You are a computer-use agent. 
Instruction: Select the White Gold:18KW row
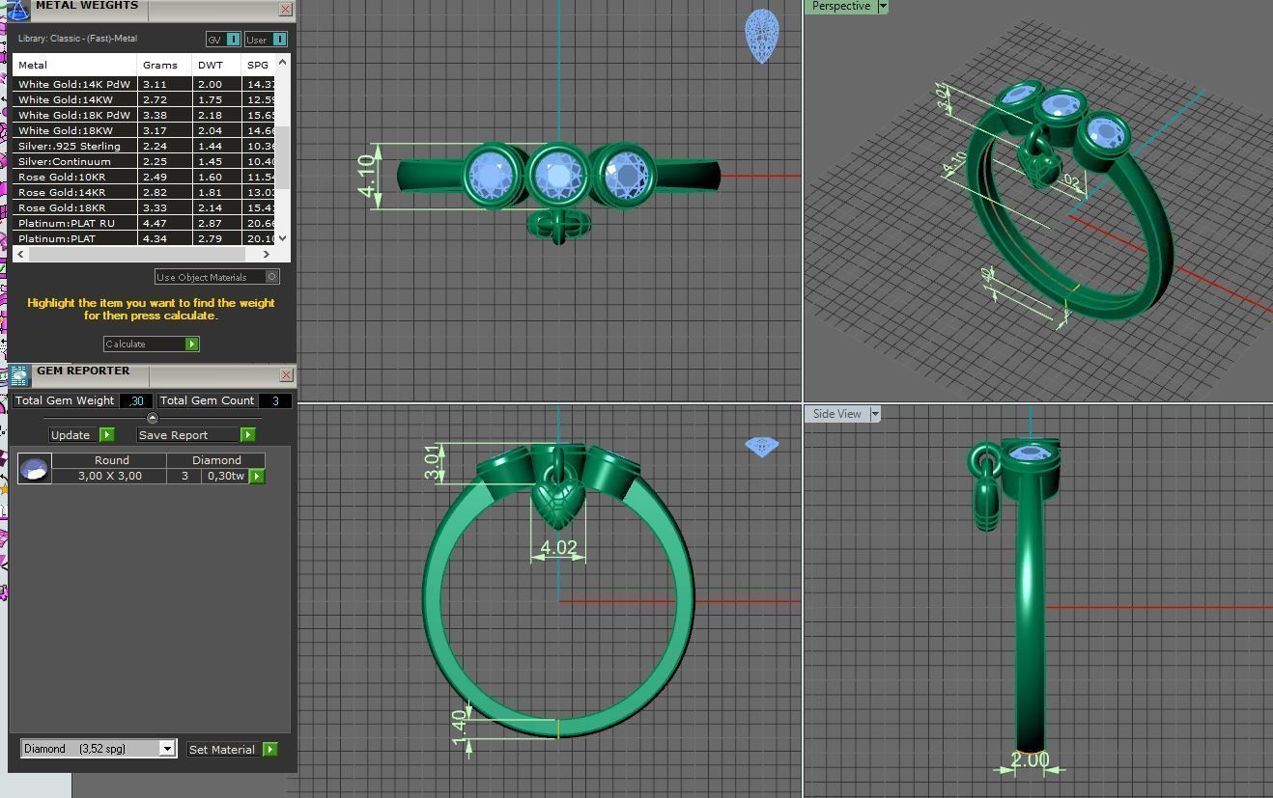tap(145, 130)
